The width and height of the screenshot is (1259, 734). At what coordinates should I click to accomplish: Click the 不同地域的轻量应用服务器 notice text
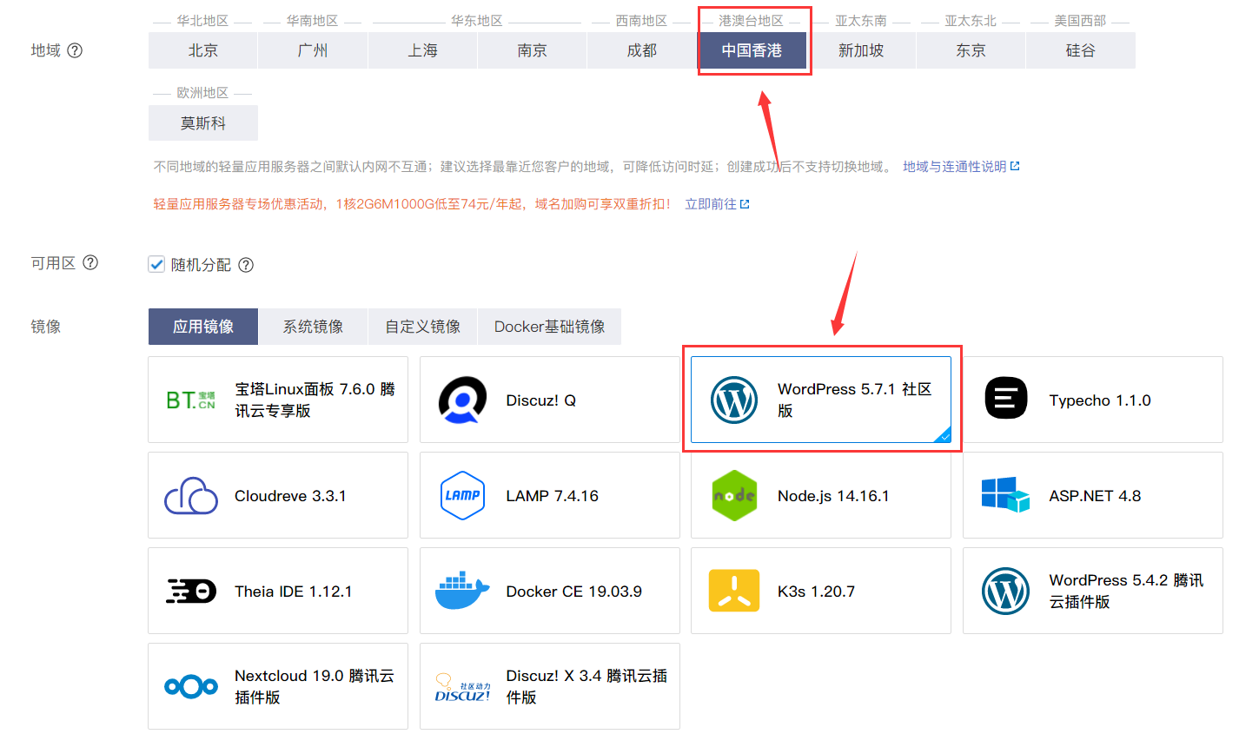(523, 166)
